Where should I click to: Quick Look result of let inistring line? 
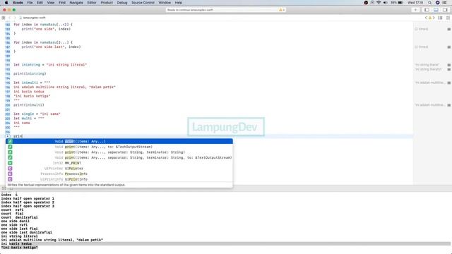pyautogui.click(x=449, y=65)
